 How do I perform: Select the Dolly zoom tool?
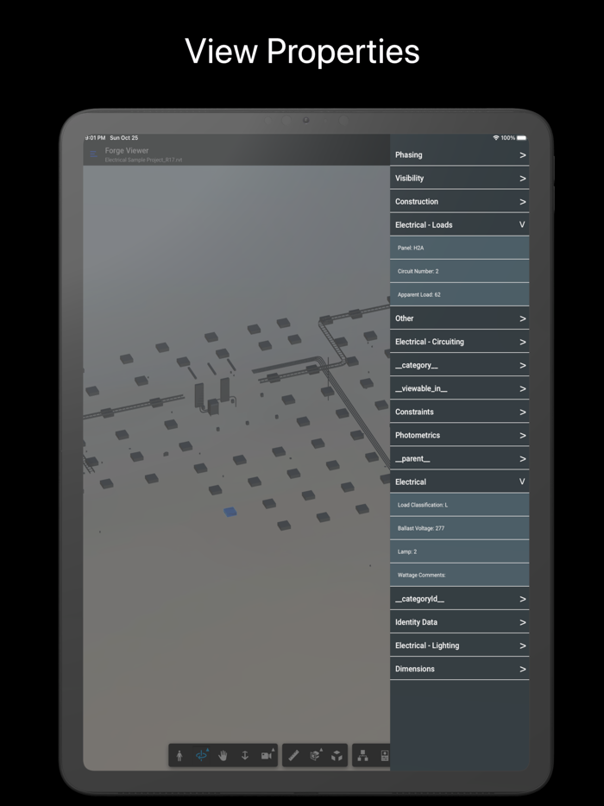coord(245,756)
